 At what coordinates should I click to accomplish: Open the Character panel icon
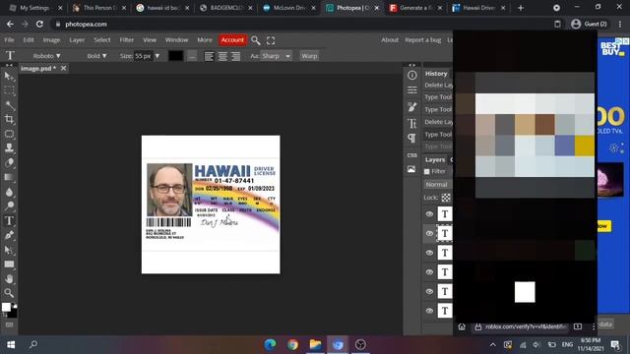tap(411, 123)
